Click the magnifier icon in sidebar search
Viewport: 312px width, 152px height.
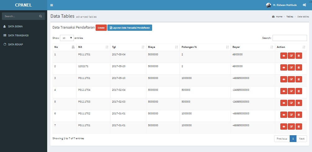[x=41, y=16]
